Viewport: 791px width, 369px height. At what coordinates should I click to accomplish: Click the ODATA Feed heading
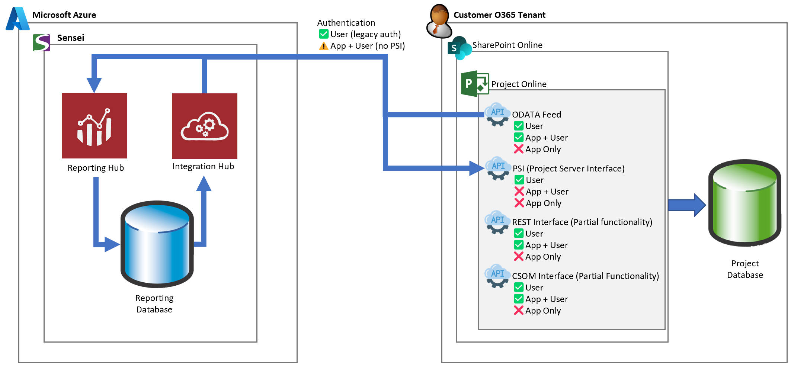click(537, 115)
